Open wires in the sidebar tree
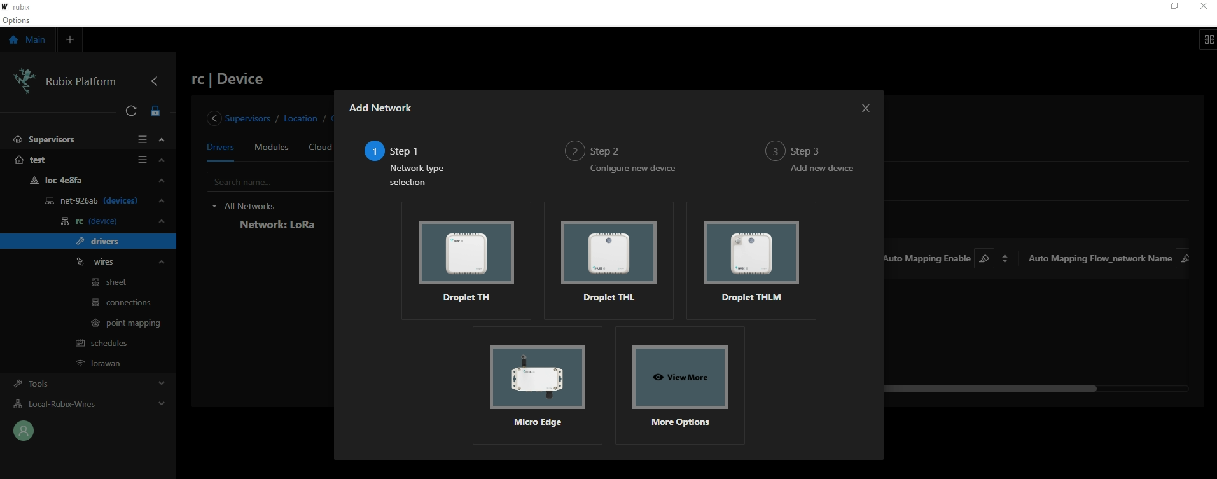1217x479 pixels. click(103, 261)
